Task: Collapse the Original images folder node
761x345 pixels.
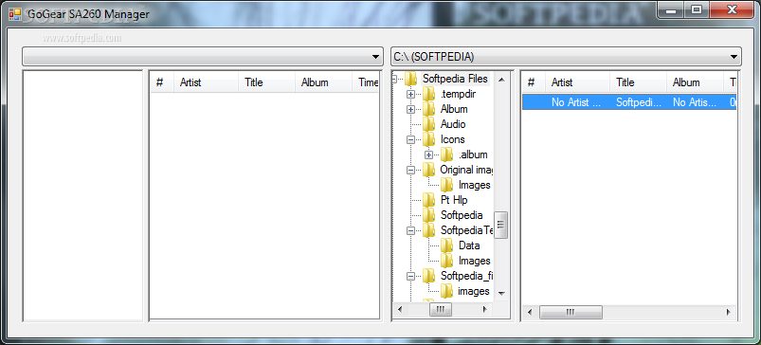Action: (x=410, y=170)
